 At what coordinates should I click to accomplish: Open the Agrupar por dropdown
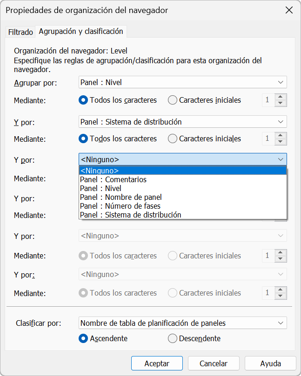[183, 82]
